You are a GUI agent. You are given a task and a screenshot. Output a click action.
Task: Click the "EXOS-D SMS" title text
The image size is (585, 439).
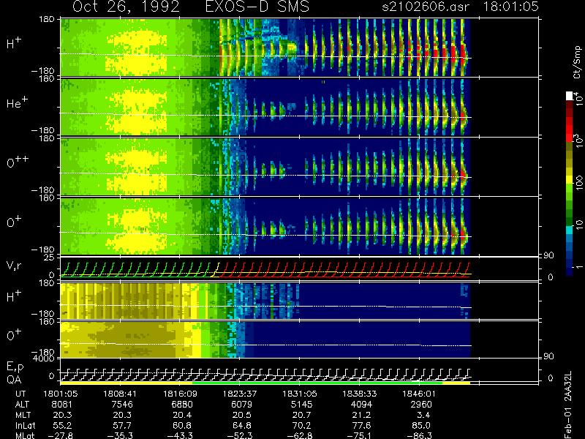click(x=257, y=7)
